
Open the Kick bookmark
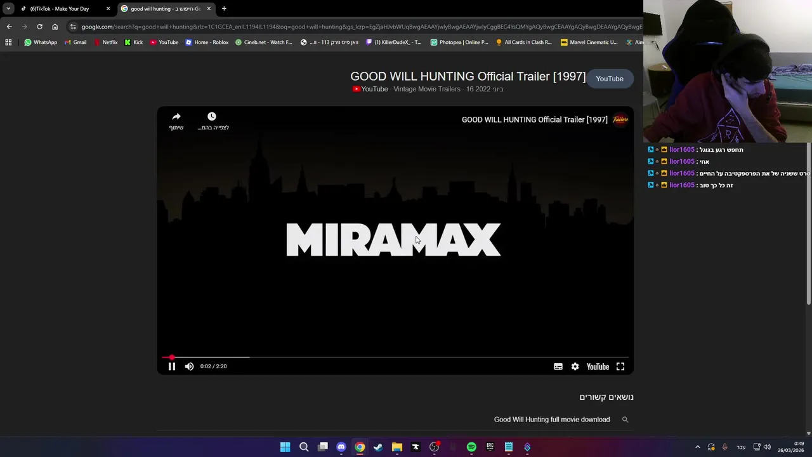[x=134, y=43]
